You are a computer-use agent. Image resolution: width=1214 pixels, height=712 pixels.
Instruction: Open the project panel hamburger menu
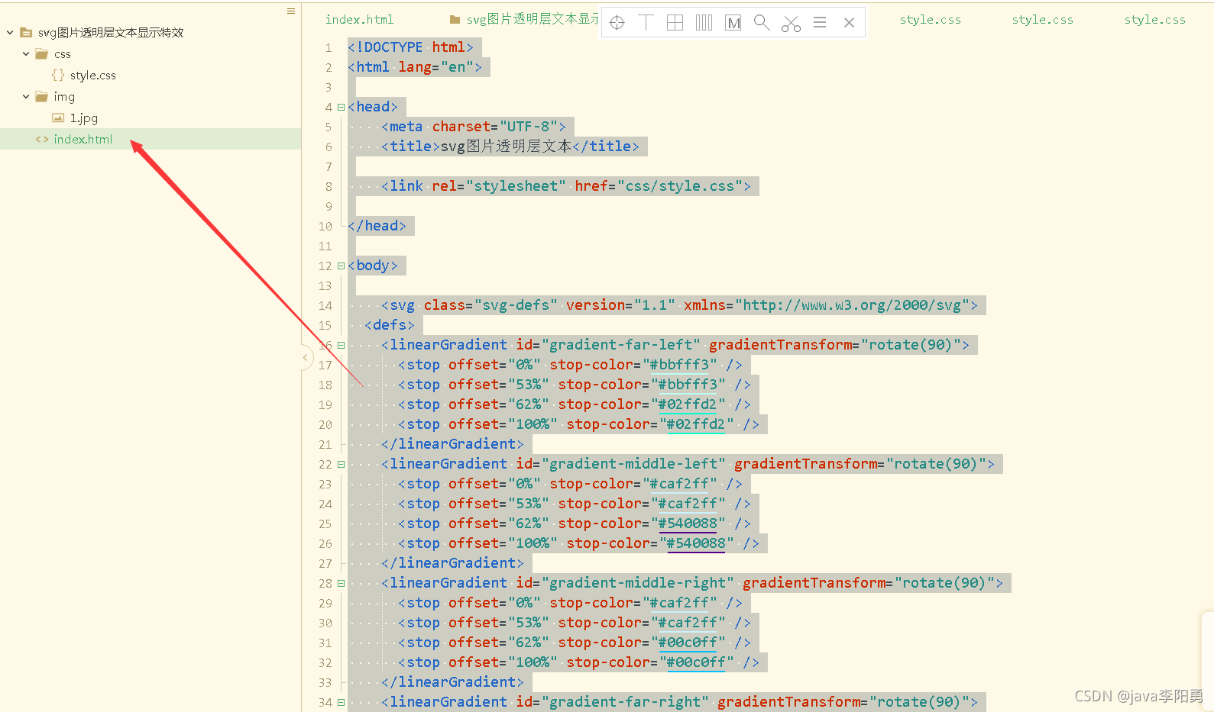click(291, 11)
